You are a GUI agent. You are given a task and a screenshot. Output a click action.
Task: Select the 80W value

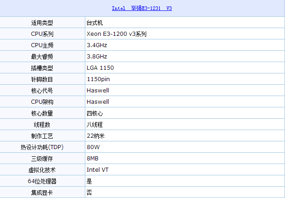[x=93, y=147]
